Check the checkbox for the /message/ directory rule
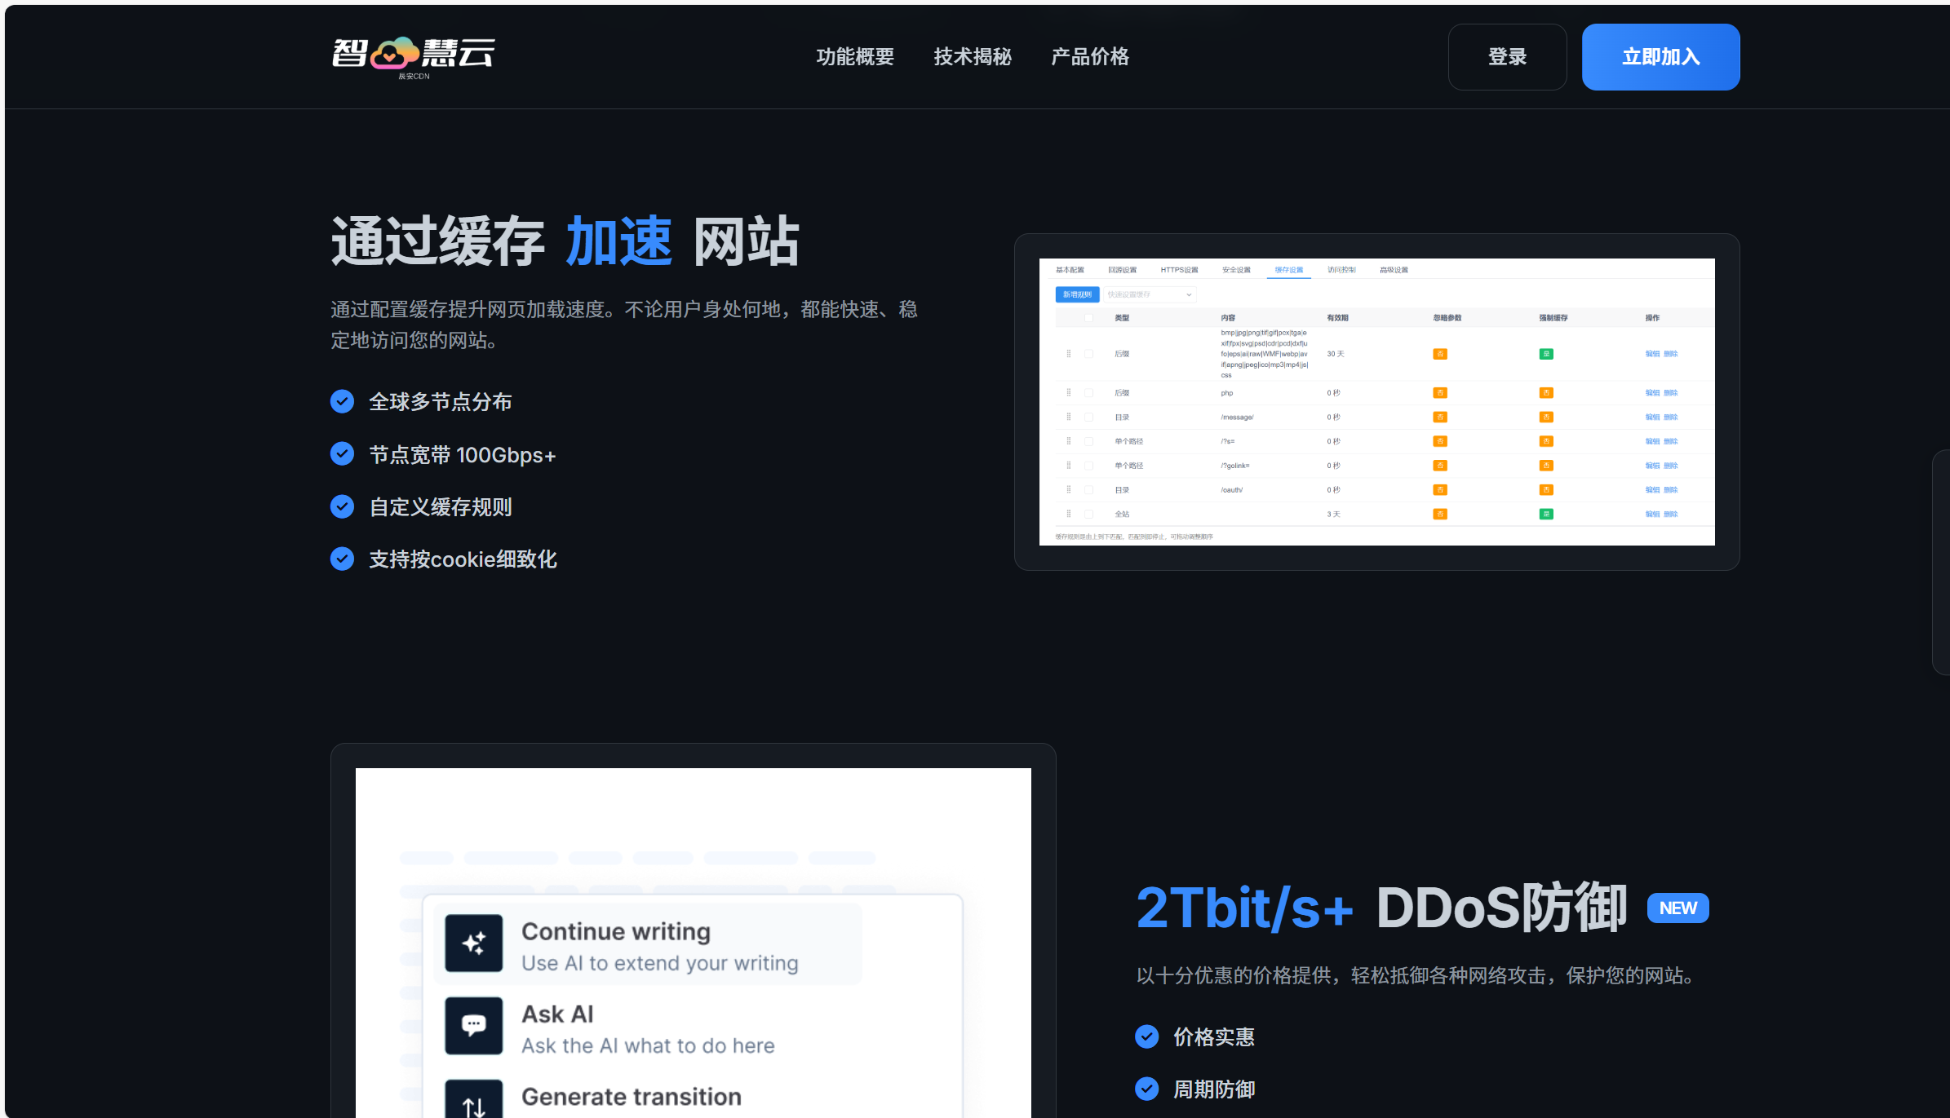The width and height of the screenshot is (1950, 1118). click(1088, 417)
